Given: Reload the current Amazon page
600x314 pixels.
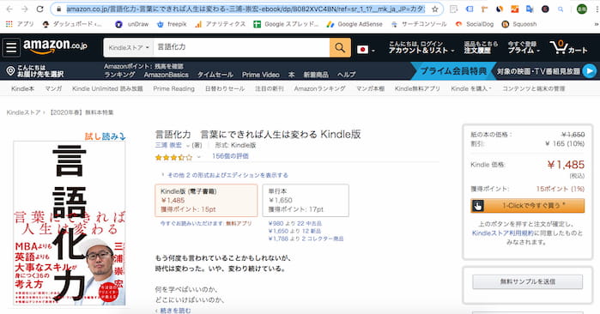Looking at the screenshot, I should point(39,9).
